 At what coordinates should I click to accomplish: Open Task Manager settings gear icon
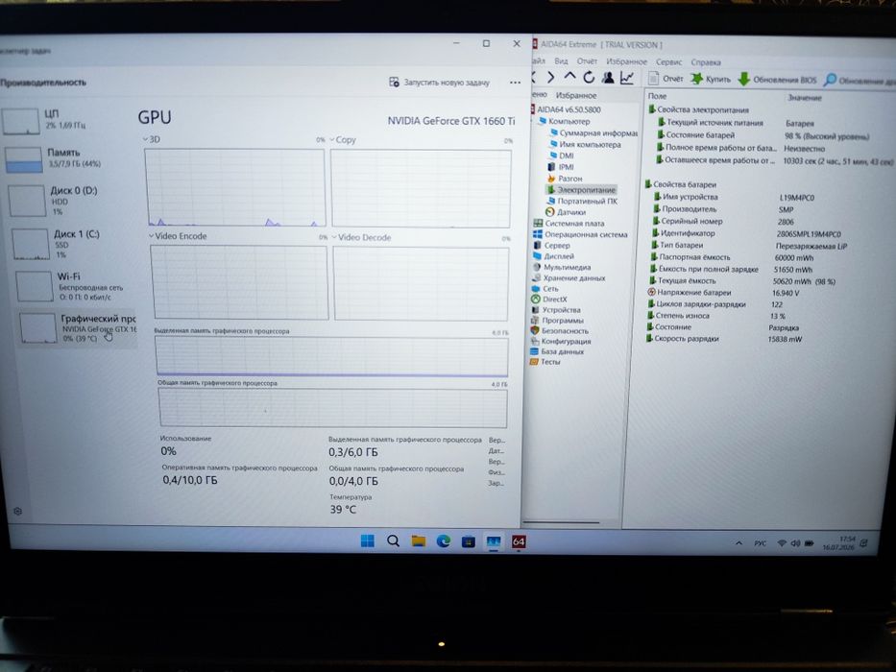(x=17, y=511)
